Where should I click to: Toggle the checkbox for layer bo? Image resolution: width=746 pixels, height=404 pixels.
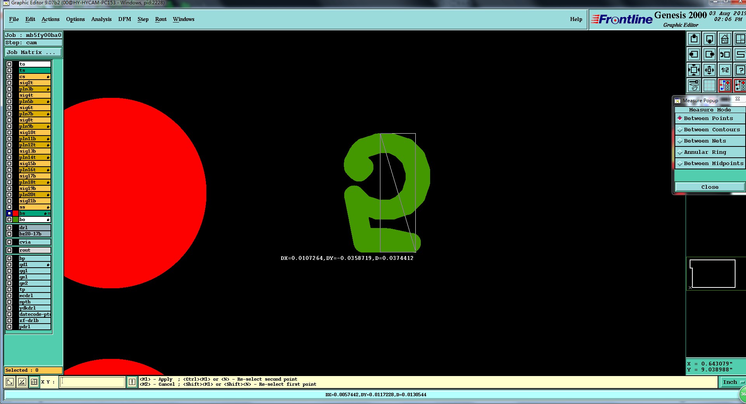coord(9,219)
